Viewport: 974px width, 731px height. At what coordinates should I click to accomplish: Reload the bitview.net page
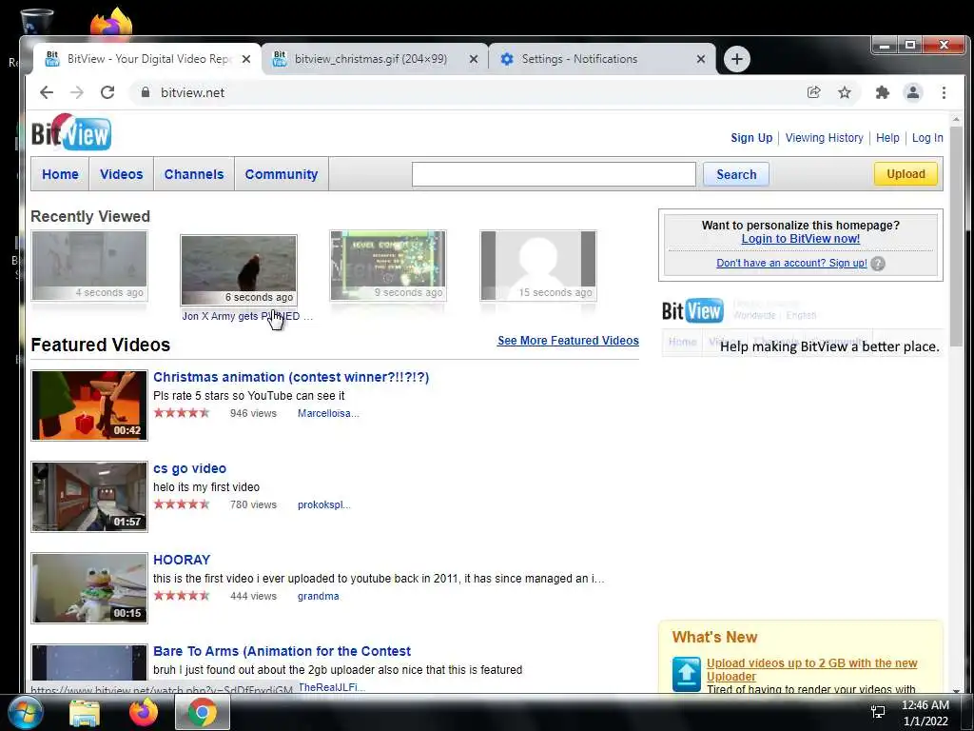tap(107, 92)
